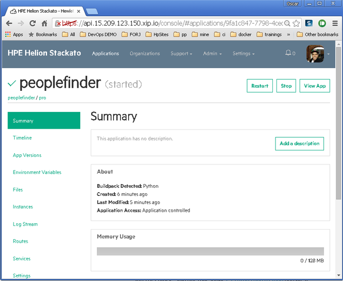Image resolution: width=343 pixels, height=281 pixels.
Task: Expand the Admin dropdown menu
Action: pos(212,53)
